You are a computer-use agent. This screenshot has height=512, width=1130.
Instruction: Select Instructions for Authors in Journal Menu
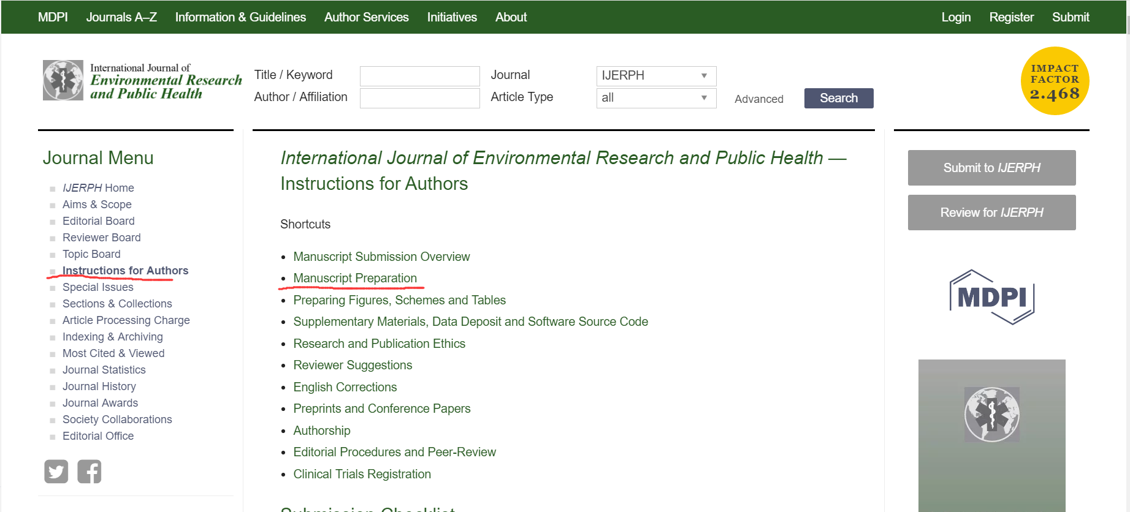125,271
